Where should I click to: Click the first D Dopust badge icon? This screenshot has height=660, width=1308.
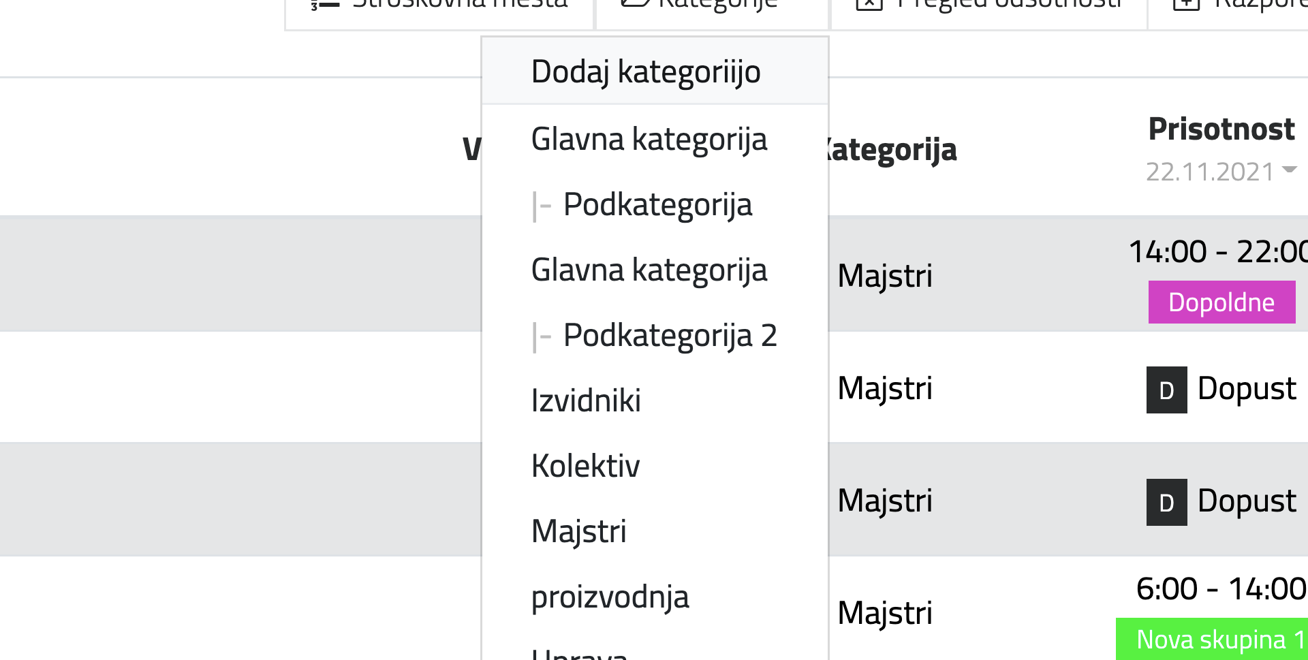click(x=1166, y=390)
